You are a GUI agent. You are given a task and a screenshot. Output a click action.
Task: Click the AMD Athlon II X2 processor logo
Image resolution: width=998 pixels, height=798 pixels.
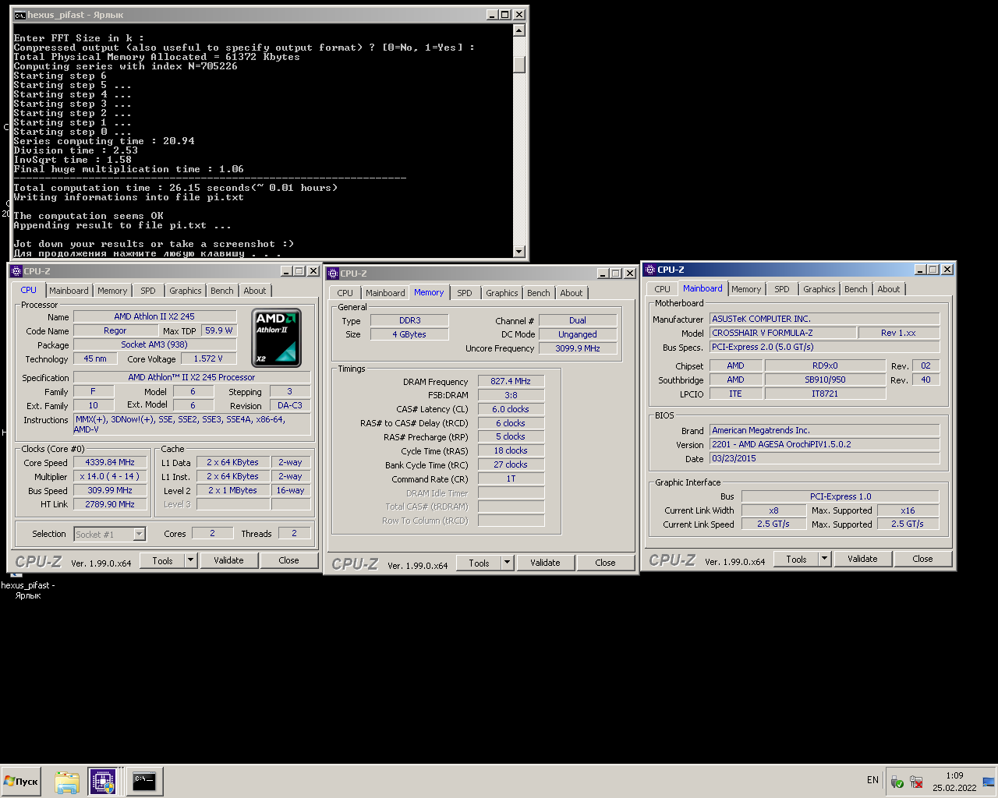pyautogui.click(x=277, y=338)
